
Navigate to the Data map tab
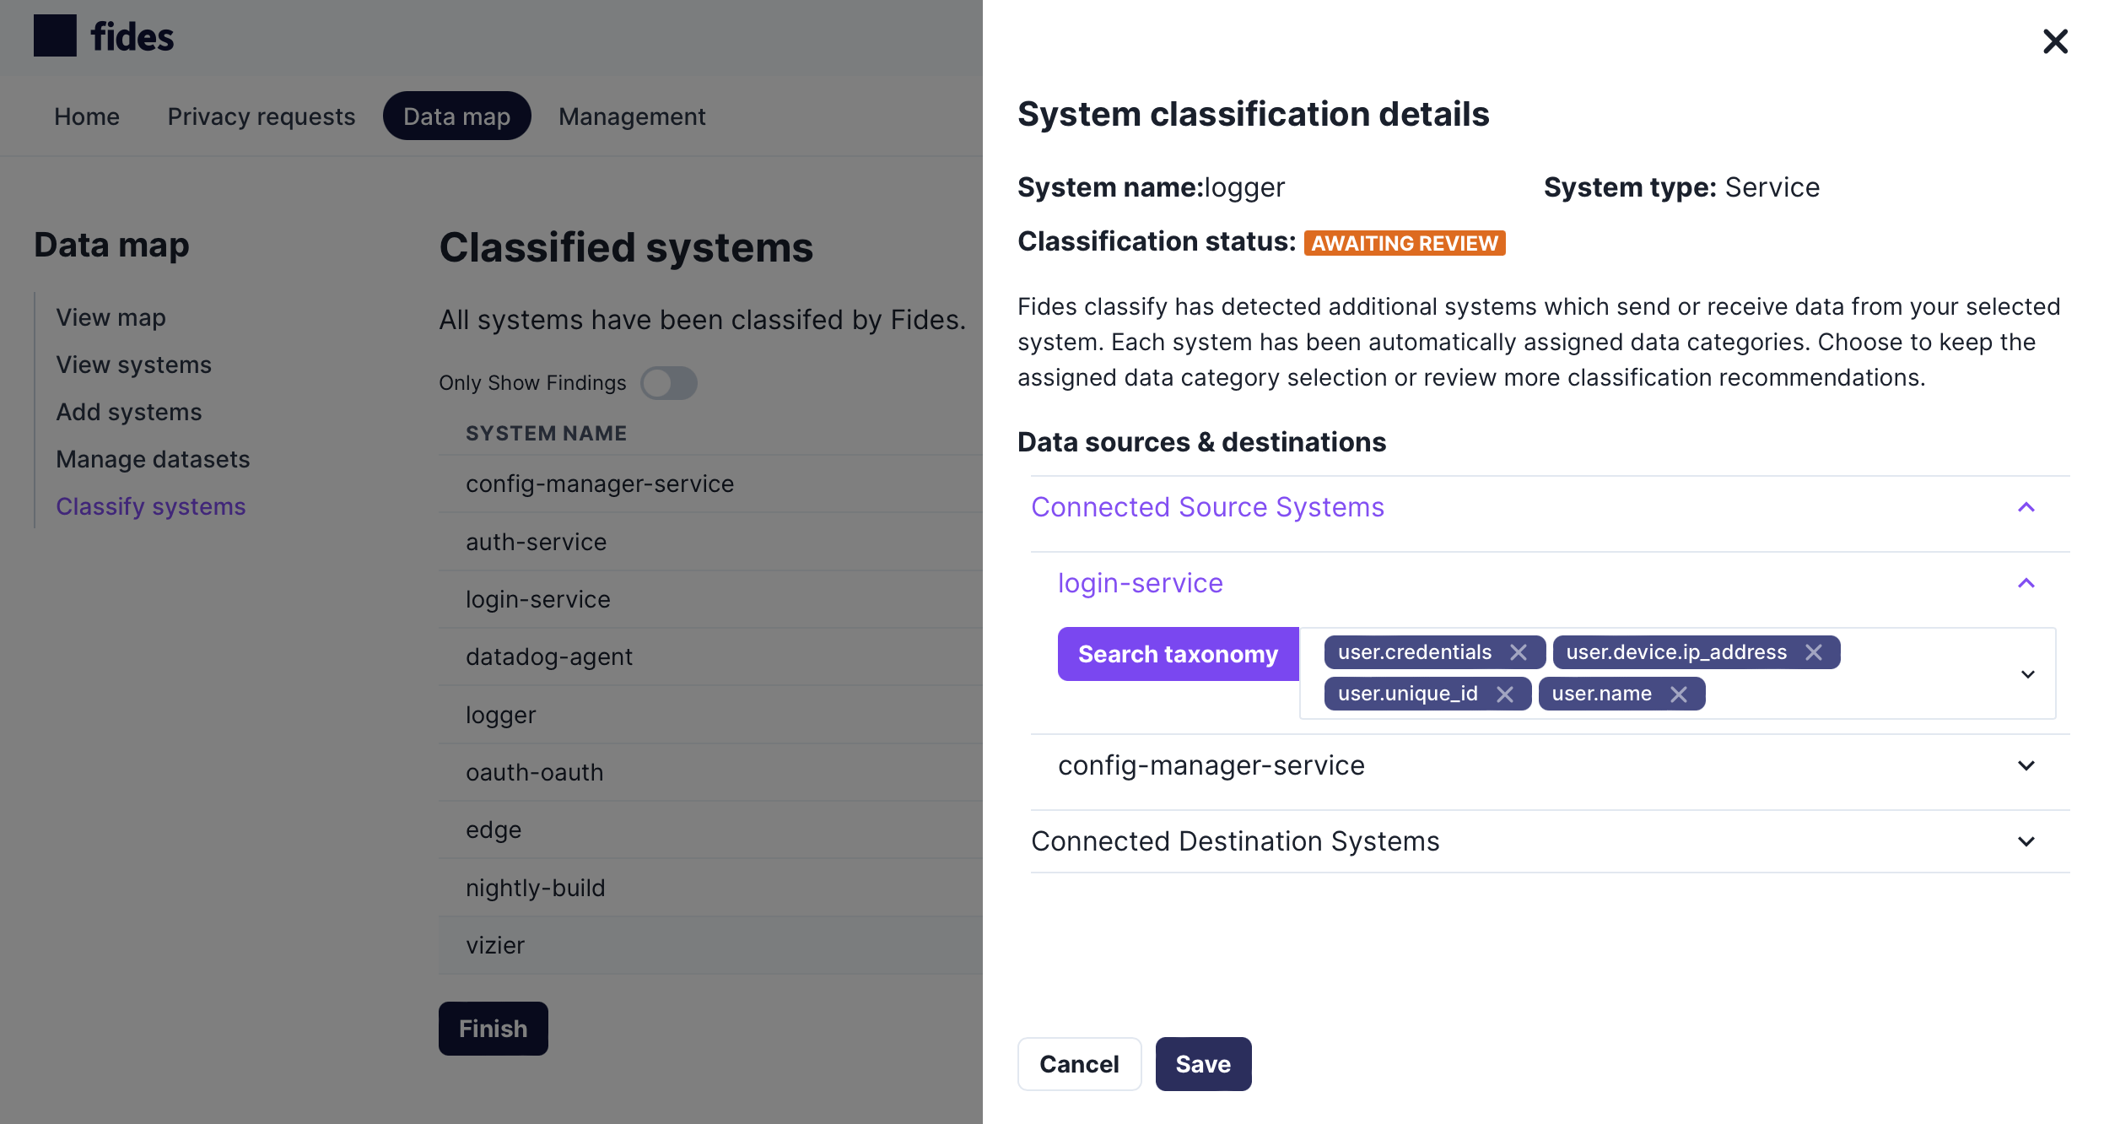click(456, 116)
